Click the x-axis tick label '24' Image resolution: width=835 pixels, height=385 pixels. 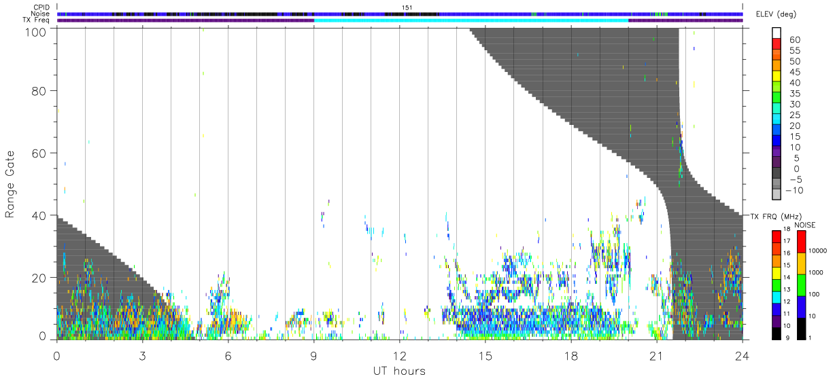tap(743, 355)
